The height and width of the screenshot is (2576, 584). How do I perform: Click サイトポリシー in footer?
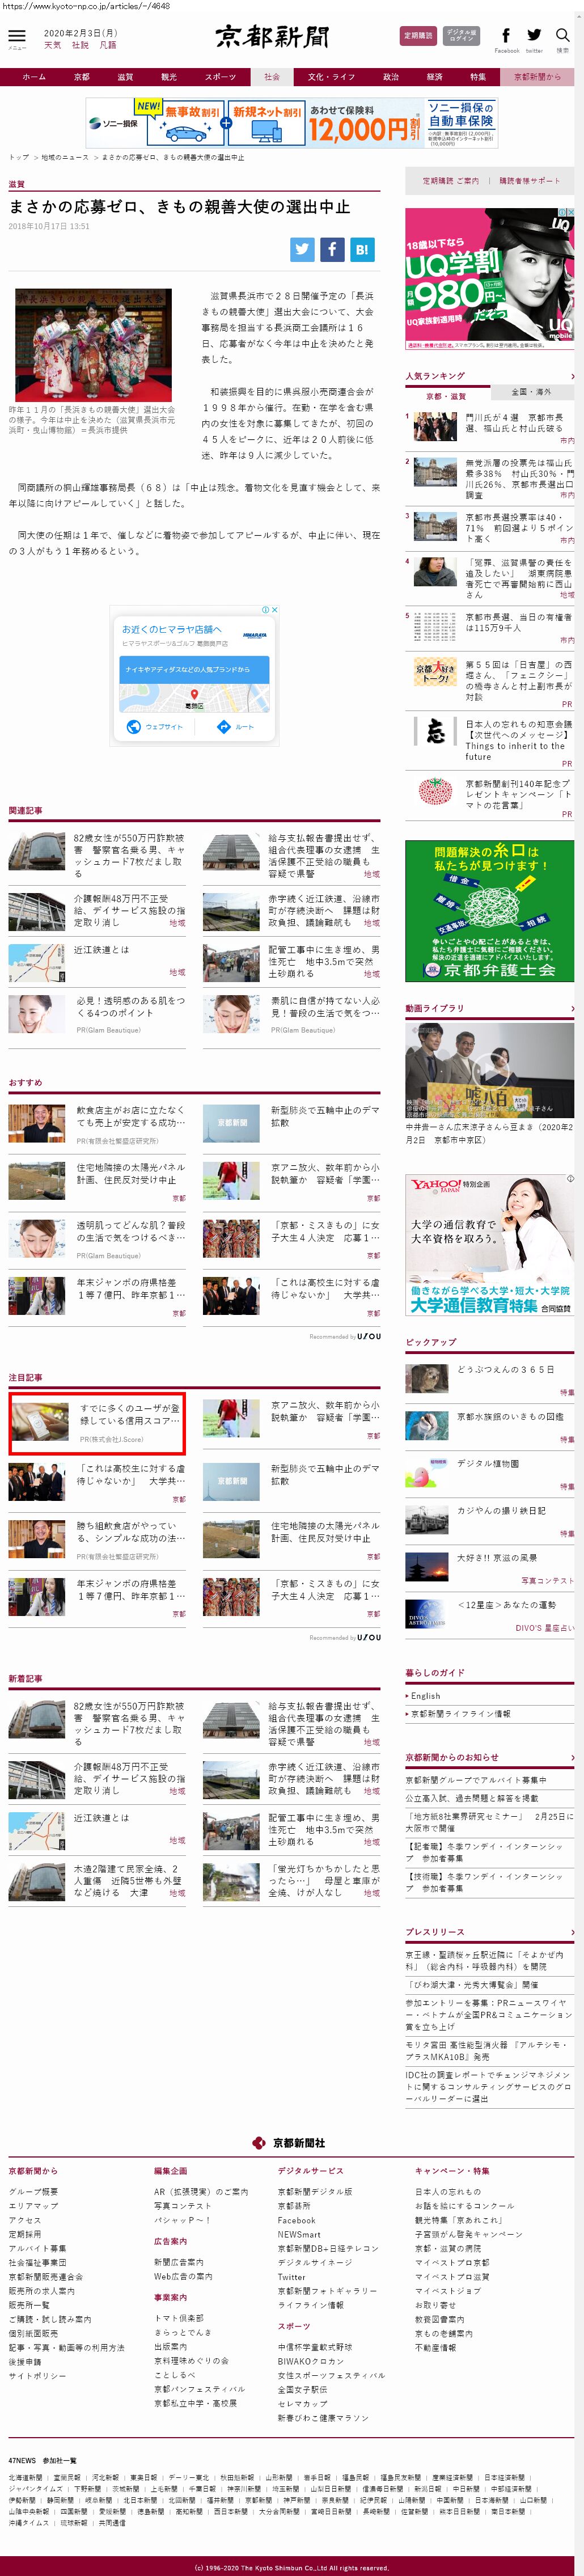click(x=37, y=2375)
